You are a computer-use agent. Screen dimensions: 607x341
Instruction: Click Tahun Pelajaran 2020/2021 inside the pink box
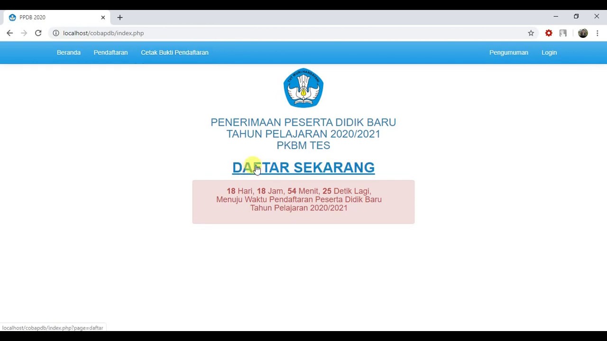tap(299, 208)
